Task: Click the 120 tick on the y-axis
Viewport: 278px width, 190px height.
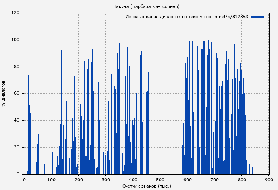Action: point(16,13)
